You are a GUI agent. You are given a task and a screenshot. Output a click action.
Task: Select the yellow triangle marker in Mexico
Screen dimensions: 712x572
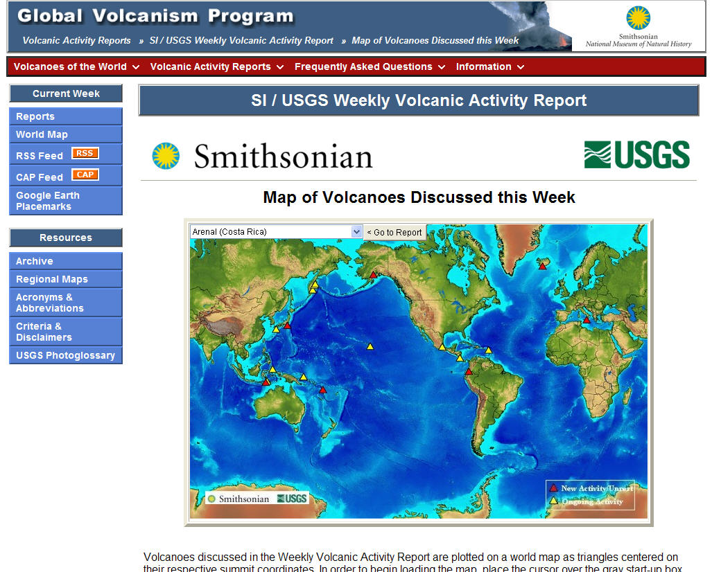(x=442, y=347)
